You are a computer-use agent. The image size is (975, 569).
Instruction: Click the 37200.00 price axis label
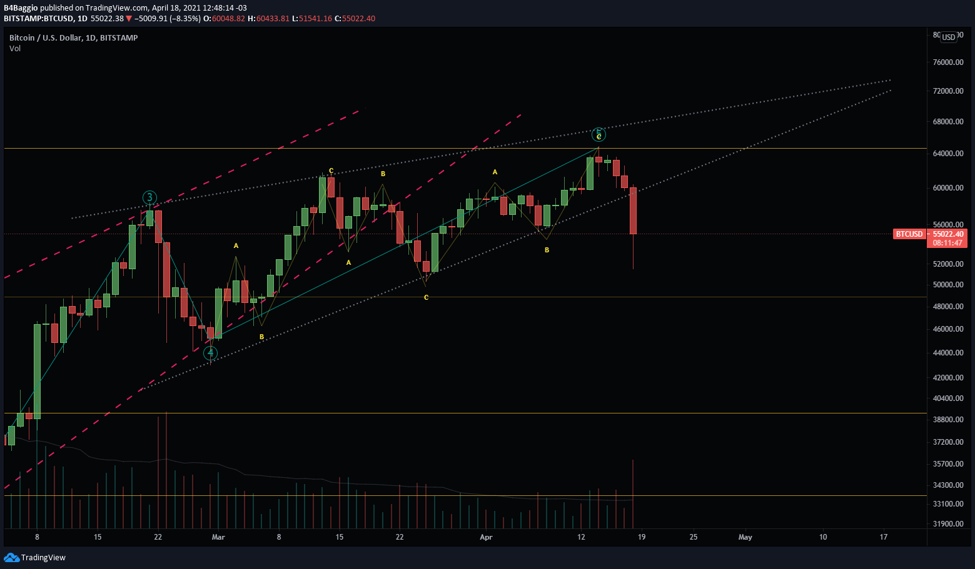[x=948, y=442]
